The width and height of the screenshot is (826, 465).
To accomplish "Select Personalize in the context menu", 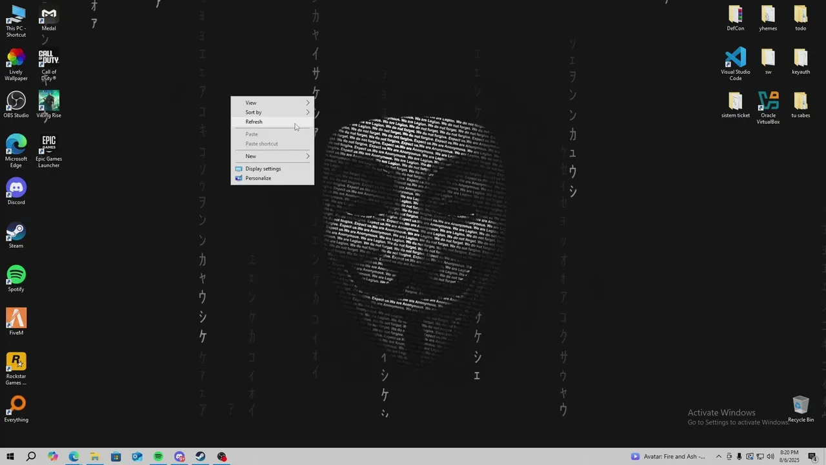I will point(272,178).
